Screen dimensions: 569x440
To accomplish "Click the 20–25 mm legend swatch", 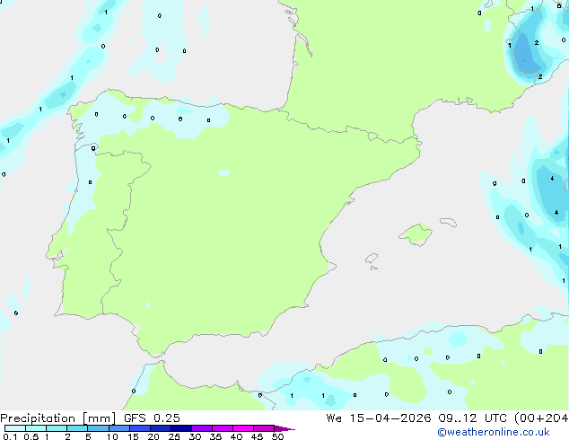I will [161, 428].
